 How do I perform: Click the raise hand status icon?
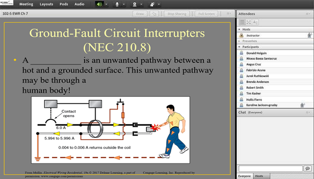[x=151, y=4]
